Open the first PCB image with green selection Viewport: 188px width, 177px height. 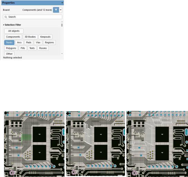click(34, 144)
